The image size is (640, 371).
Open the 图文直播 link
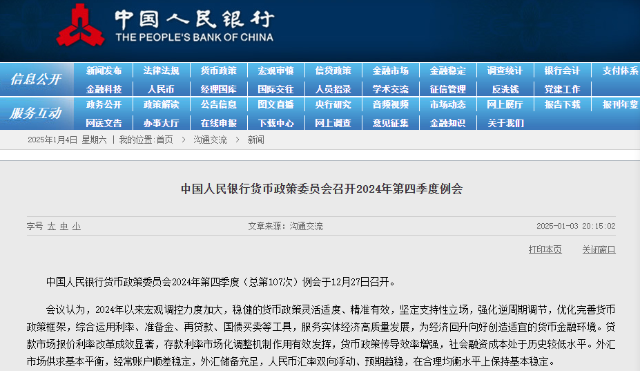click(x=275, y=104)
